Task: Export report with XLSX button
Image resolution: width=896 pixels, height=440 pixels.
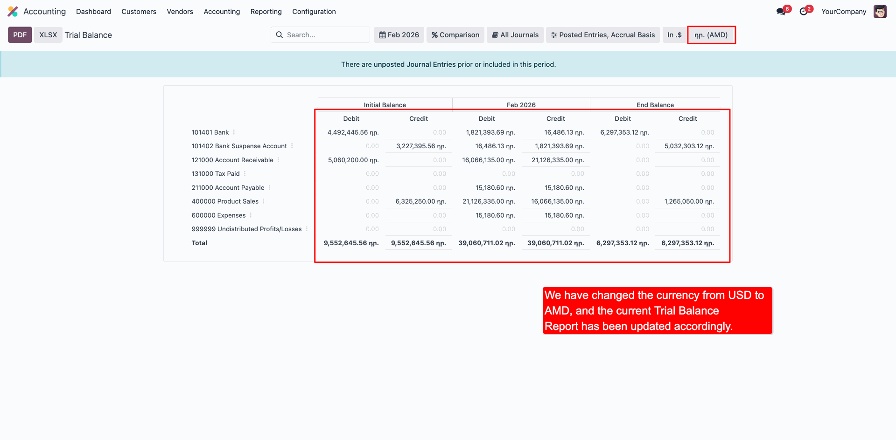Action: 48,35
